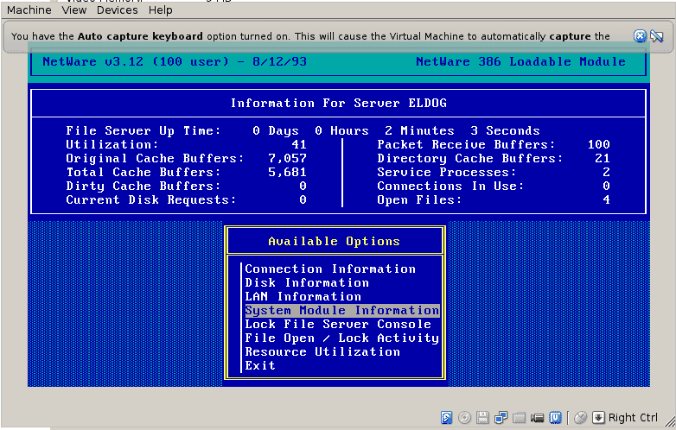Open the Devices menu
676x430 pixels.
pyautogui.click(x=118, y=9)
